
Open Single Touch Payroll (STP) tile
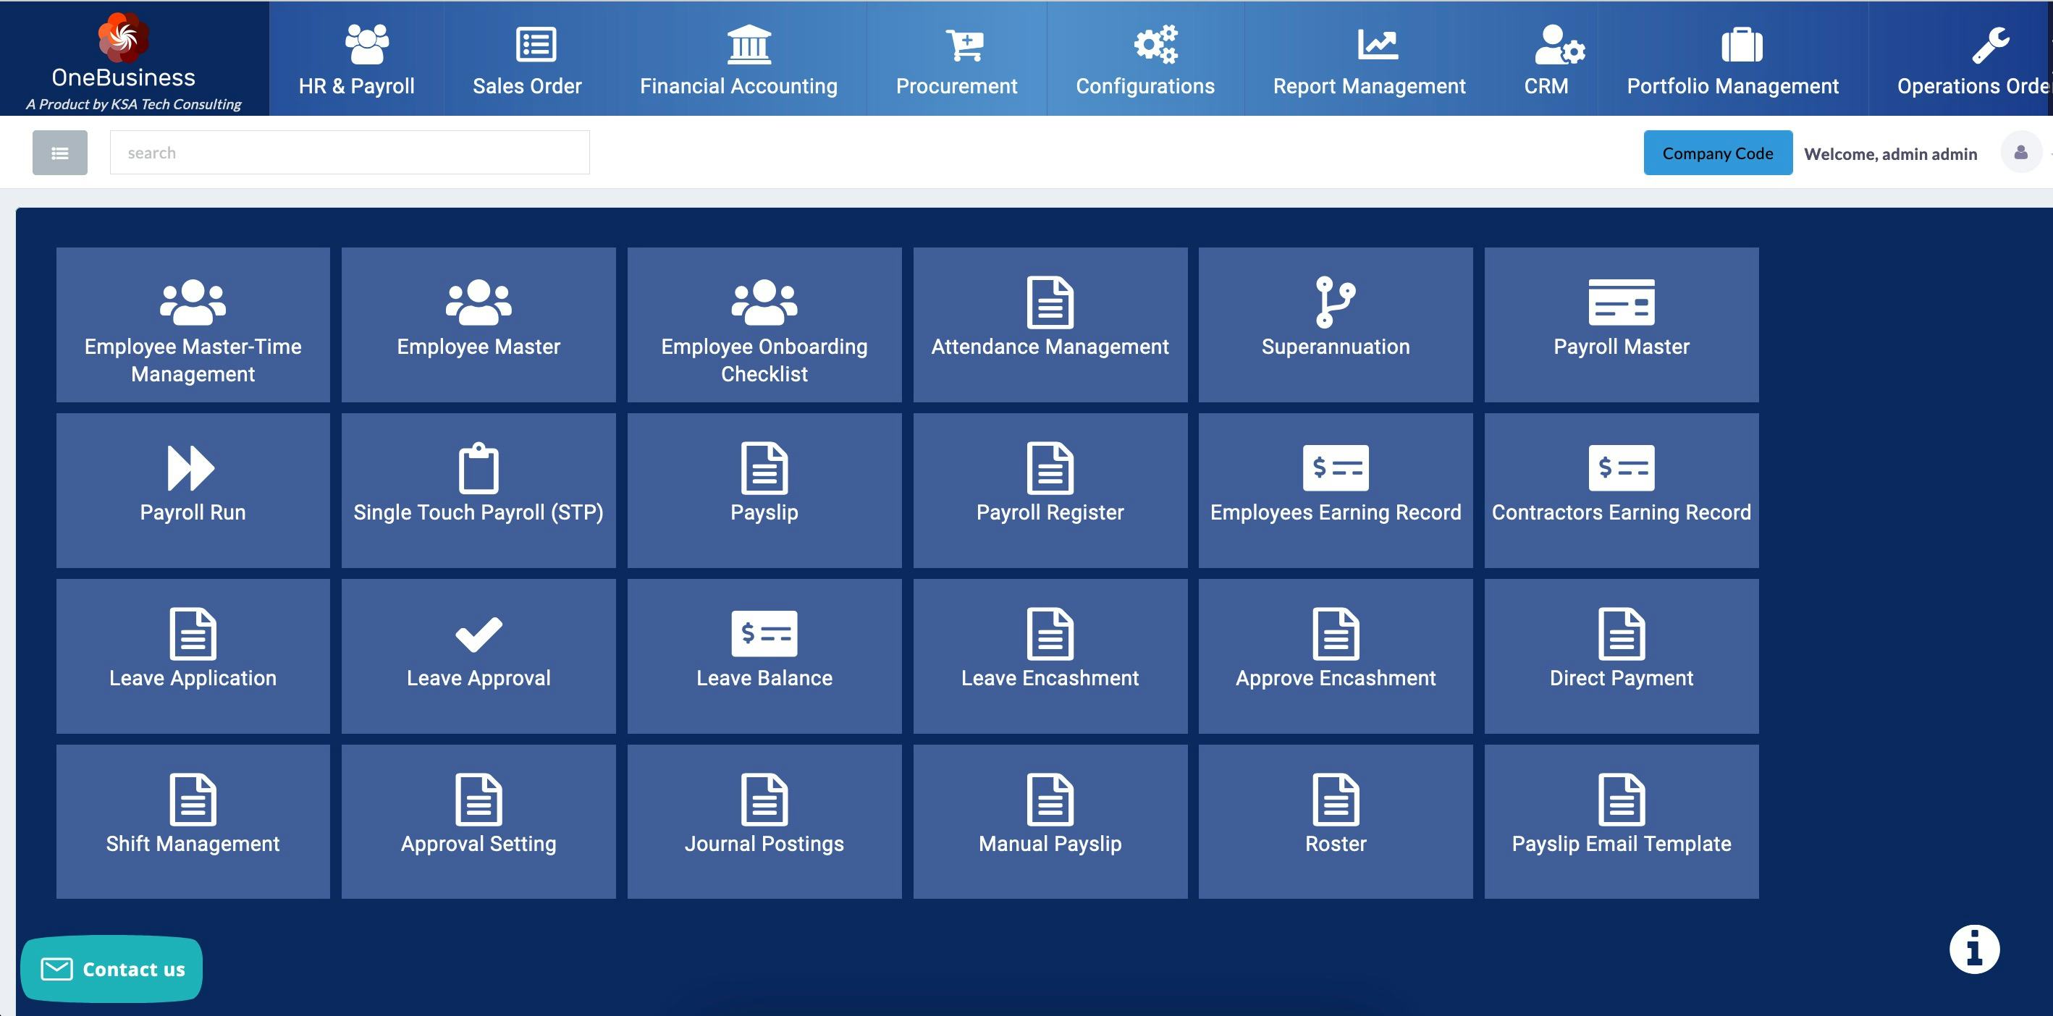coord(479,489)
